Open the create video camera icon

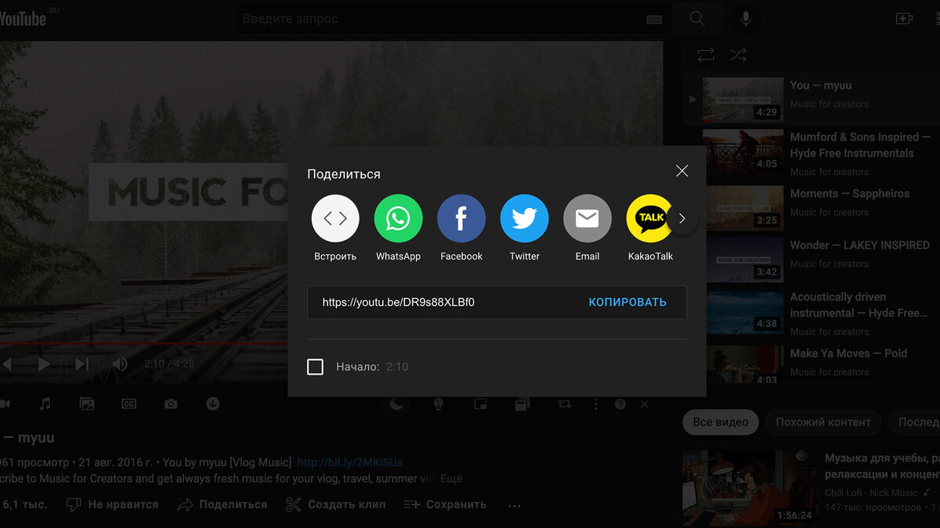(x=904, y=19)
